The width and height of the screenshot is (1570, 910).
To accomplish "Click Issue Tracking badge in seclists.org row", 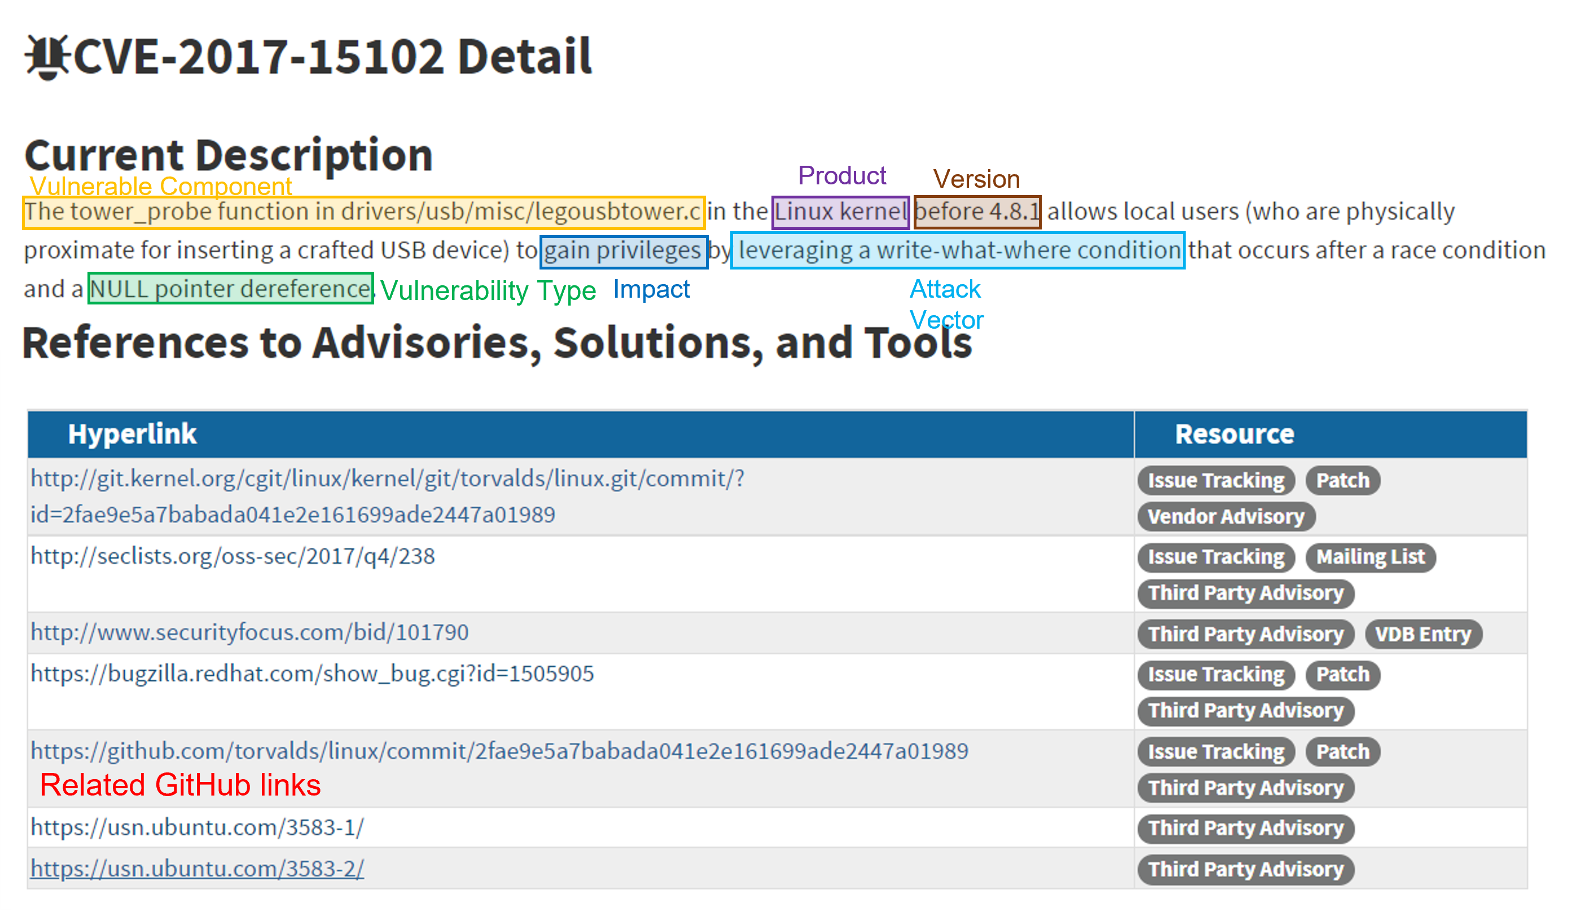I will point(1216,557).
